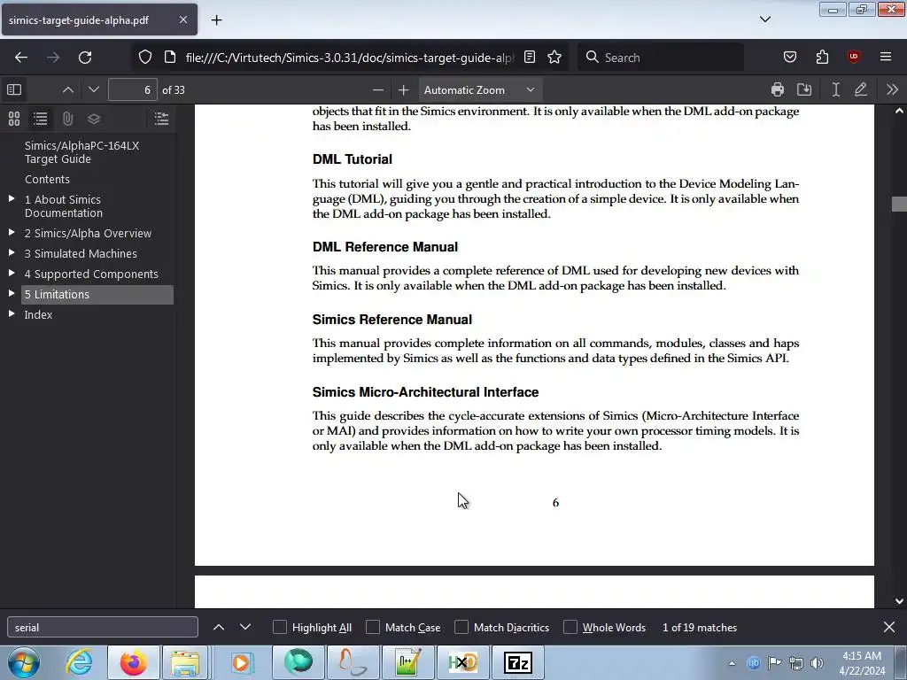This screenshot has width=907, height=680.
Task: Reload the current page
Action: pos(85,58)
